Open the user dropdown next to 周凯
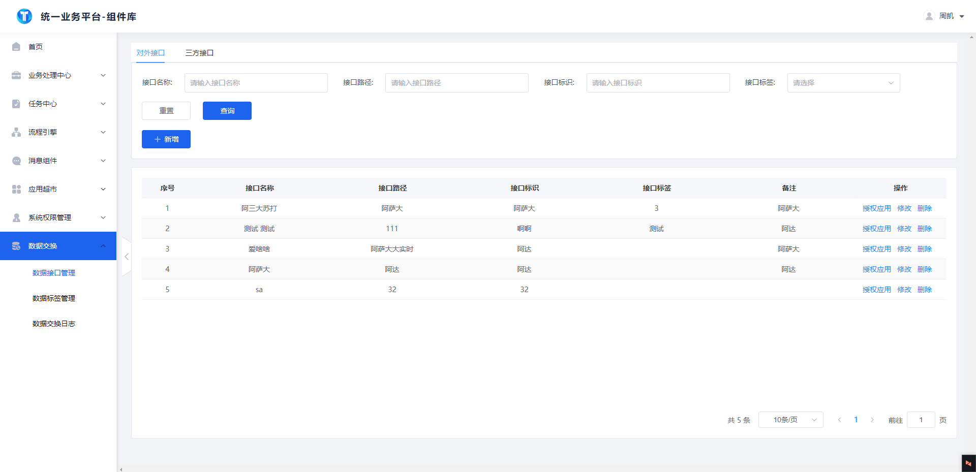This screenshot has height=472, width=976. [962, 16]
